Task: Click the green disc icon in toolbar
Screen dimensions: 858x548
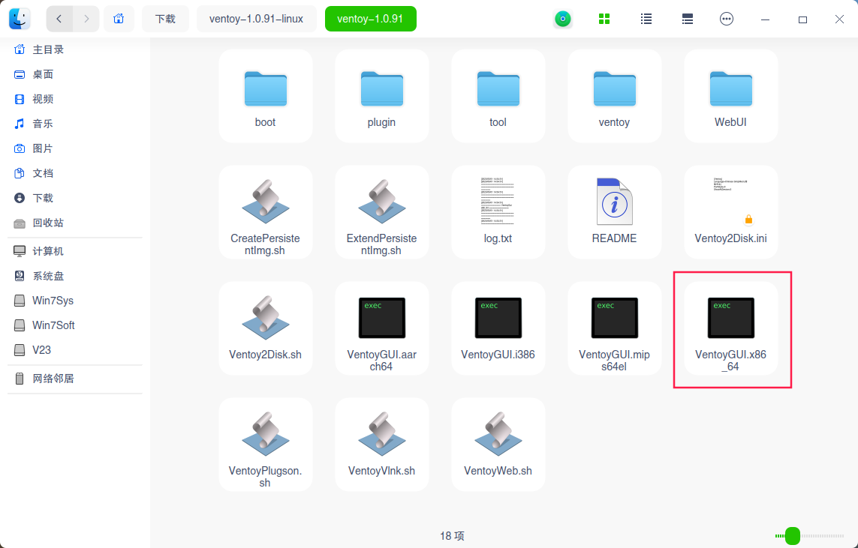Action: click(x=562, y=19)
